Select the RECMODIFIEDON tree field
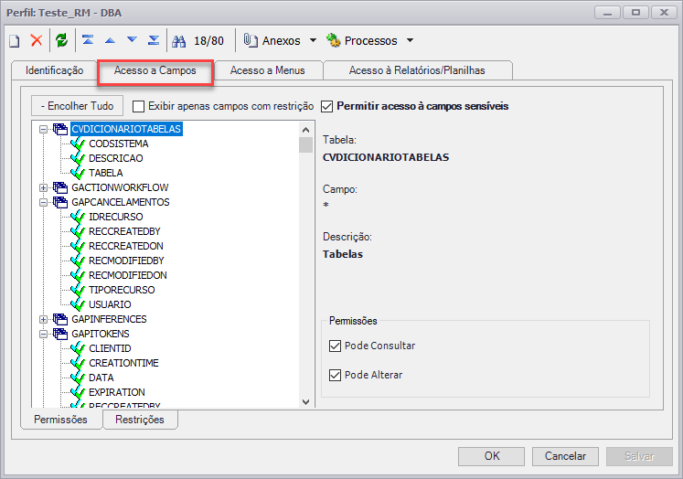683x479 pixels. 128,275
